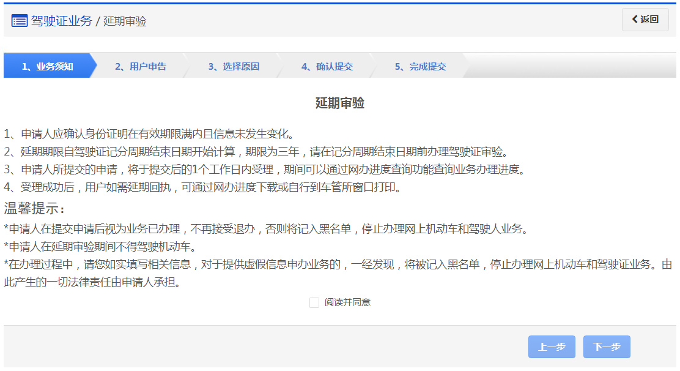
Task: Click the list icon beside 驾驶证业务
Action: point(20,21)
